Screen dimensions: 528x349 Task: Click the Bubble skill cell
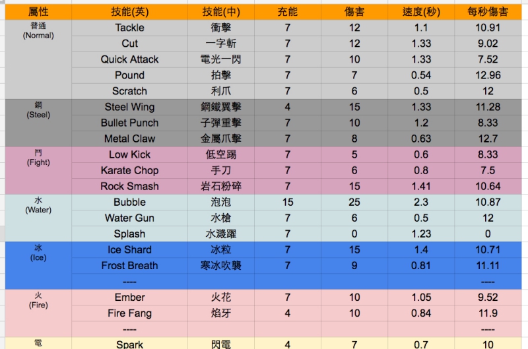coord(129,202)
